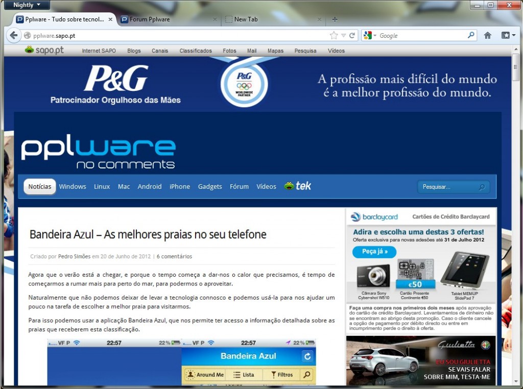The height and width of the screenshot is (389, 523).
Task: Click the barclaycard logo
Action: click(374, 216)
